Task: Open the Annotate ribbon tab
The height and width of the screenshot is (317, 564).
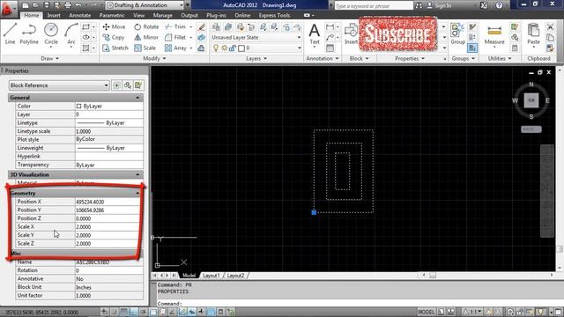Action: pyautogui.click(x=80, y=16)
